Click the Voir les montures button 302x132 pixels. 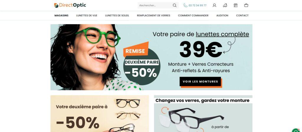[201, 82]
